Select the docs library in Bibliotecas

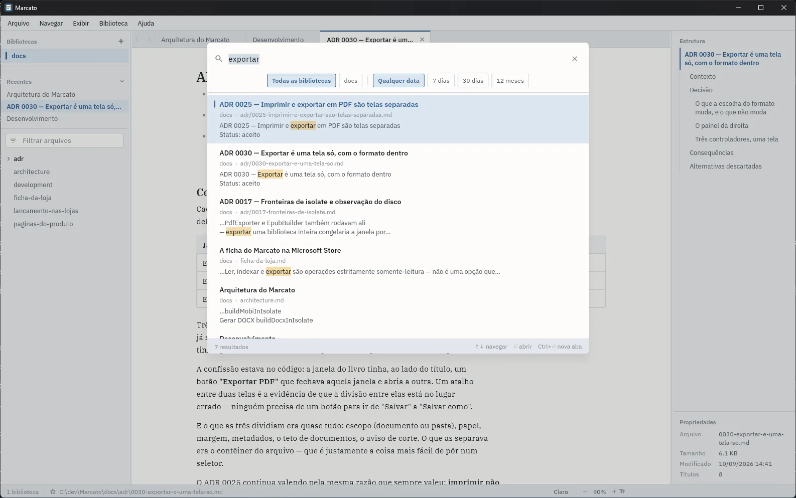pos(65,56)
